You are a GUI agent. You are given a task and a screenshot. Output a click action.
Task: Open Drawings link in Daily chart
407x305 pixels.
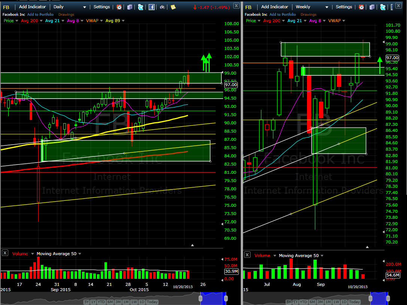pyautogui.click(x=66, y=15)
